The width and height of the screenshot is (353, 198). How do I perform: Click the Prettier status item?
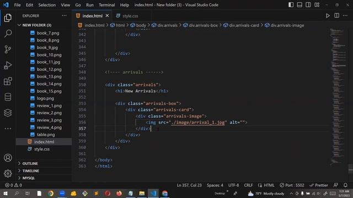click(x=319, y=185)
